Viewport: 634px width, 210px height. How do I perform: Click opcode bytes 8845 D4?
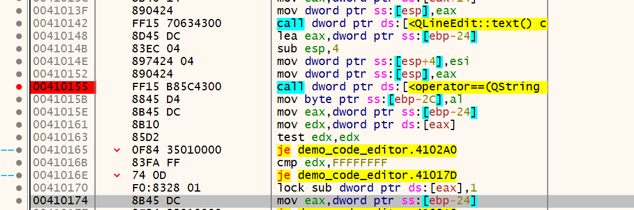155,100
